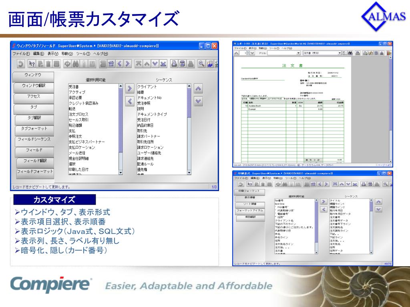Viewport: 410px width, 307px height.
Task: Click the binoculars find icon in the ウィンドウ/タブ/フィールド toolbar
Action: coord(76,64)
